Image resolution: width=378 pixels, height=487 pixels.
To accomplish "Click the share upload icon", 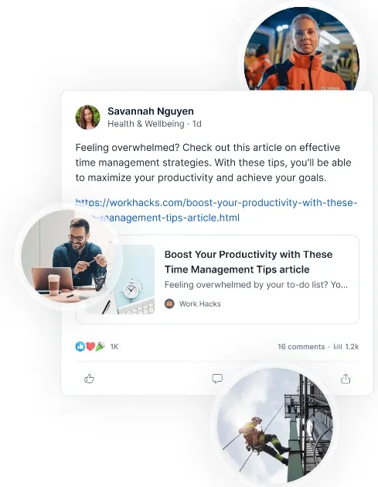I will coord(346,379).
